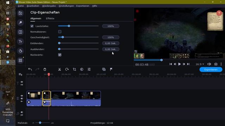The width and height of the screenshot is (225, 126).
Task: Click the Maßstab zoom slider
Action: [x=43, y=123]
